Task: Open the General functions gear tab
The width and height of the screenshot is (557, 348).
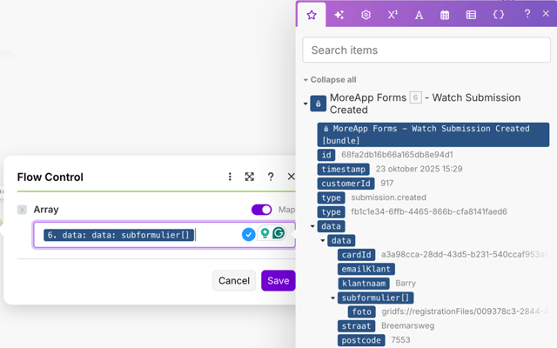Action: pos(366,15)
